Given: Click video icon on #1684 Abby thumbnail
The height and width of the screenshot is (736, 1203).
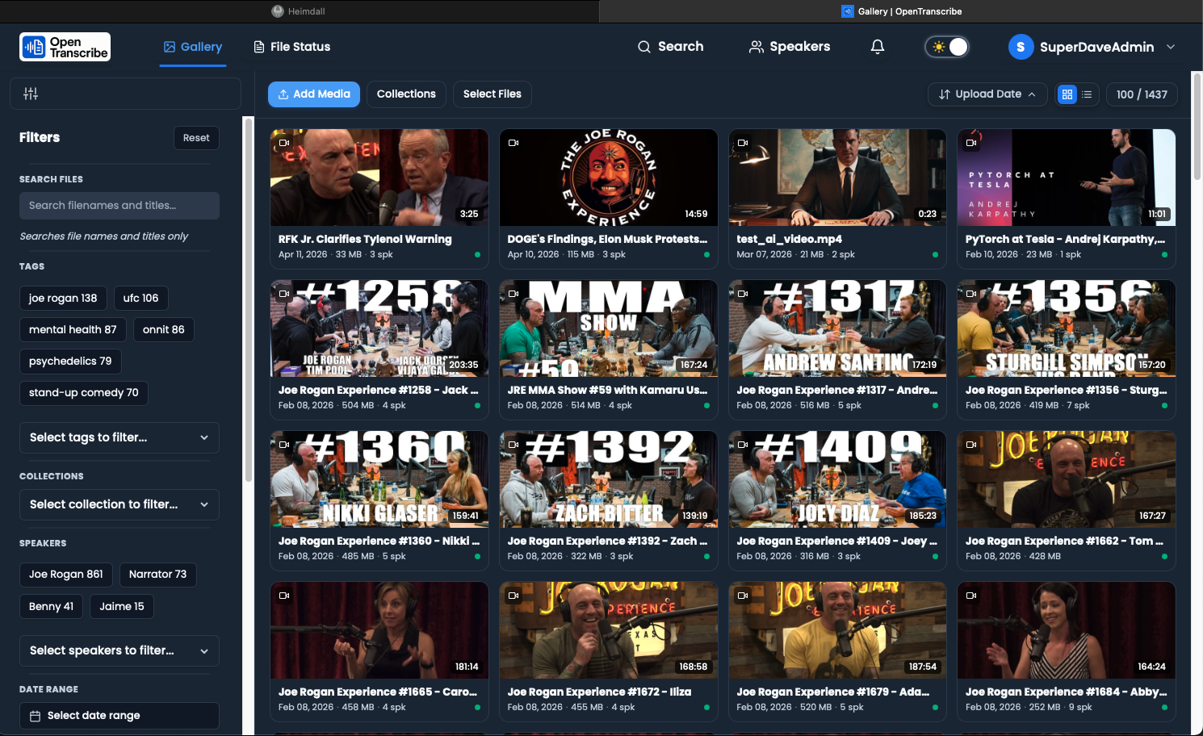Looking at the screenshot, I should (971, 596).
